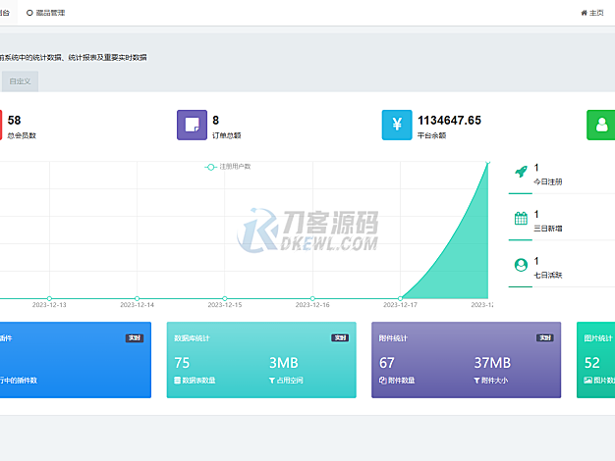
Task: Click the blue yen platform balance icon
Action: pos(397,126)
